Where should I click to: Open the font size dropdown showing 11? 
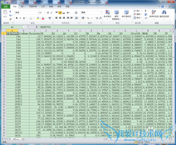point(45,13)
